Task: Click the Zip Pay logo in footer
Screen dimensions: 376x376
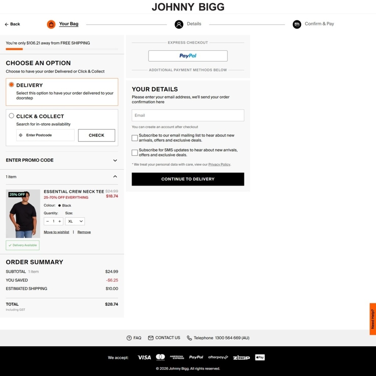Action: (242, 358)
